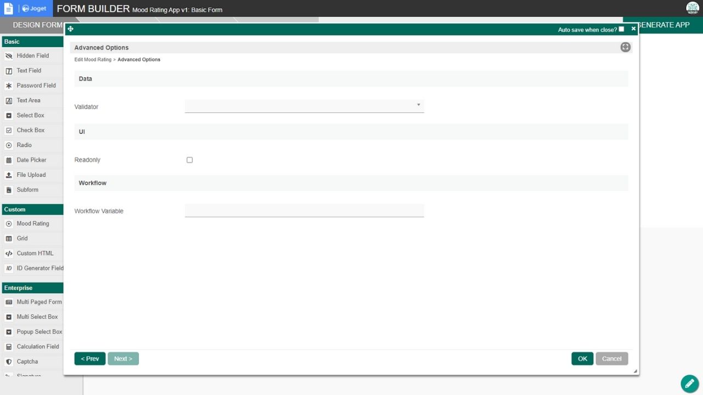703x395 pixels.
Task: Open the Generate App tab
Action: point(663,25)
